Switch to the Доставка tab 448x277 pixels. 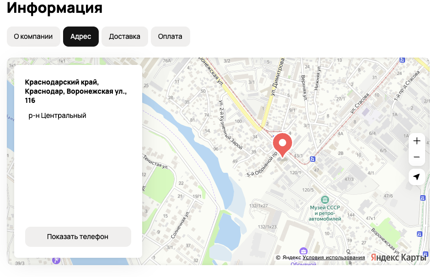(x=124, y=37)
